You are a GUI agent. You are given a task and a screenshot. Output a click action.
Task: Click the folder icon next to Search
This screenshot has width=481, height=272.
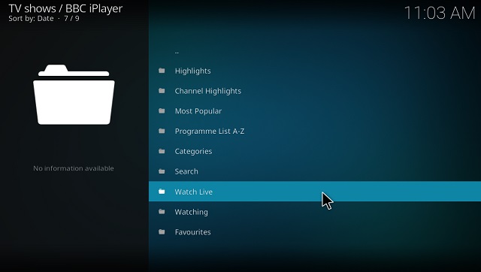(x=162, y=171)
